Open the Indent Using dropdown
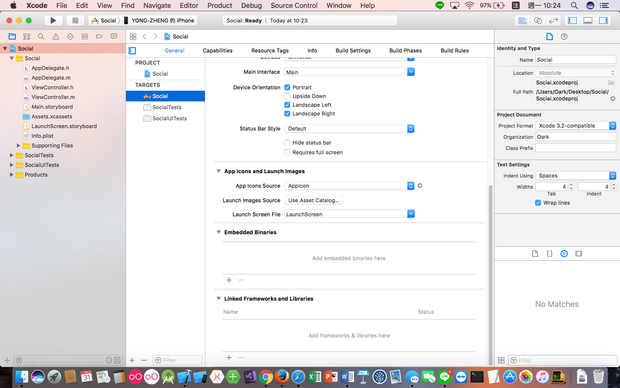Image resolution: width=620 pixels, height=388 pixels. coord(576,176)
